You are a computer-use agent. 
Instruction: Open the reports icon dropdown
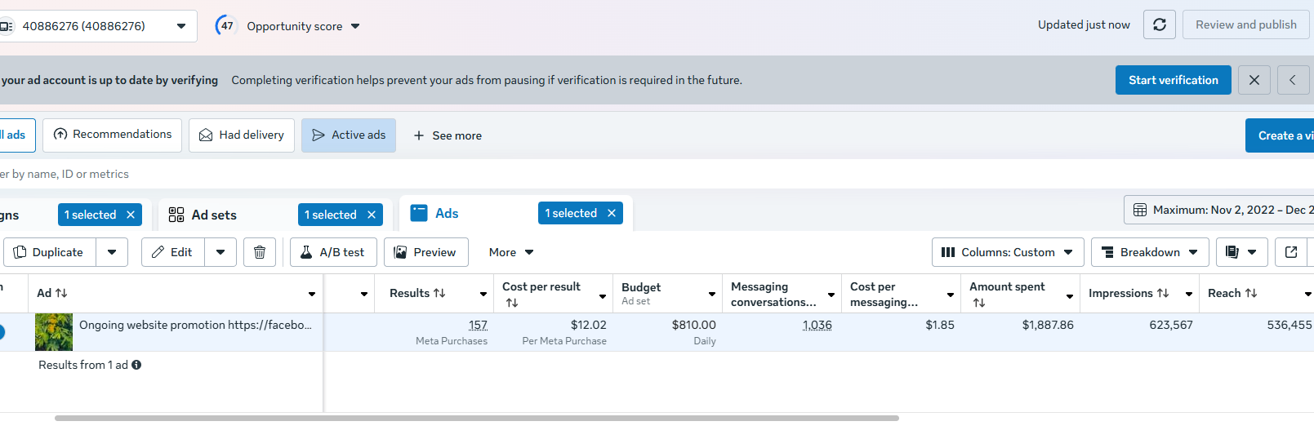click(x=1241, y=252)
